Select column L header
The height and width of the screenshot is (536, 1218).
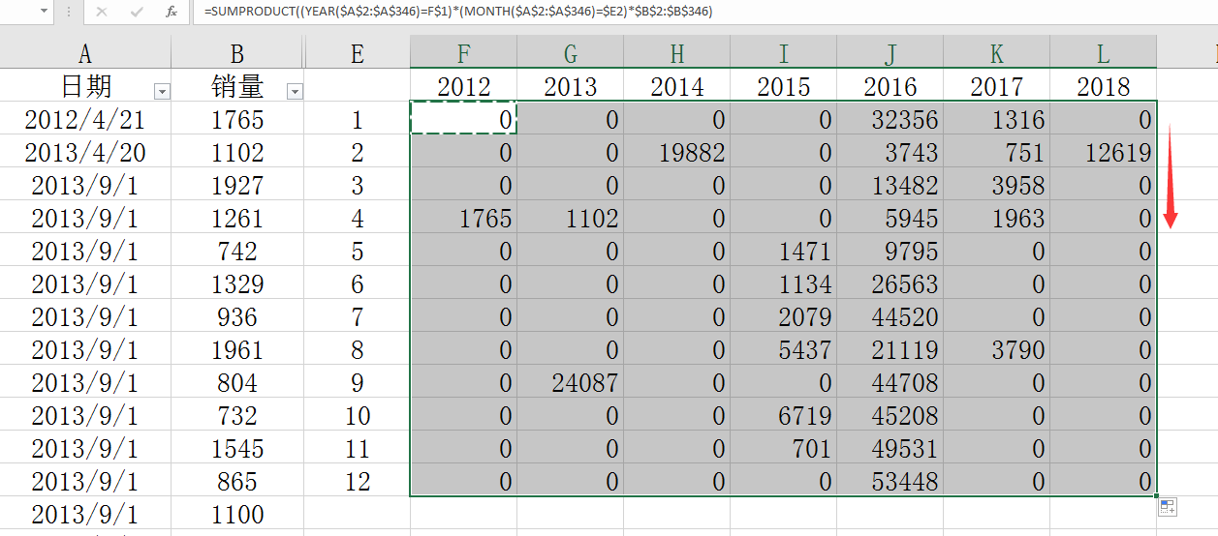coord(1104,52)
